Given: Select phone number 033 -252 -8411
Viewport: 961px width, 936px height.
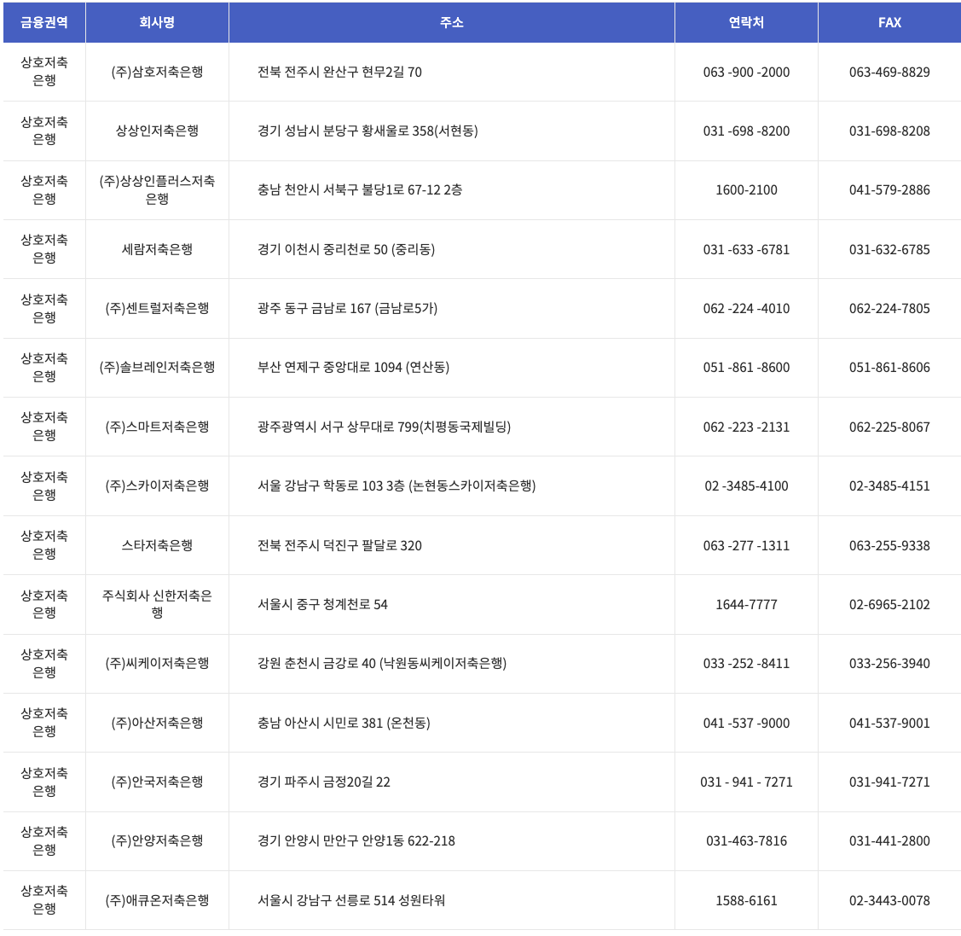Looking at the screenshot, I should pyautogui.click(x=746, y=663).
